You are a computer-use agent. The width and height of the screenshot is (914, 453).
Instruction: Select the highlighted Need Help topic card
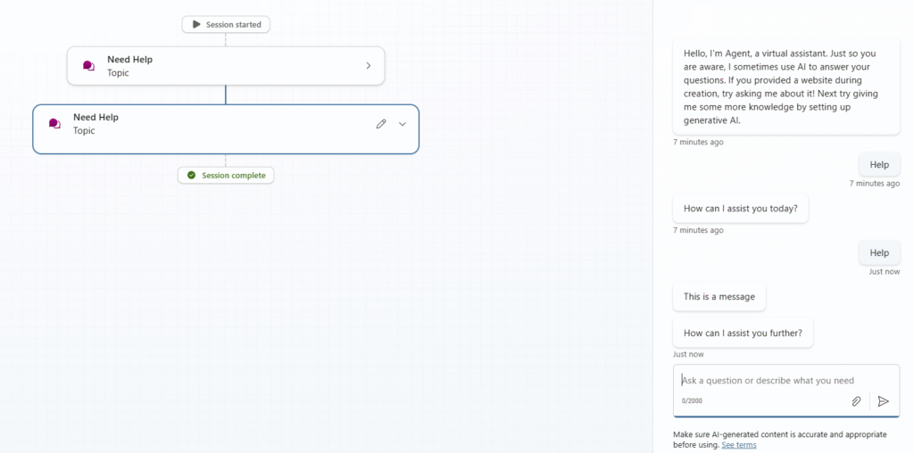[226, 128]
